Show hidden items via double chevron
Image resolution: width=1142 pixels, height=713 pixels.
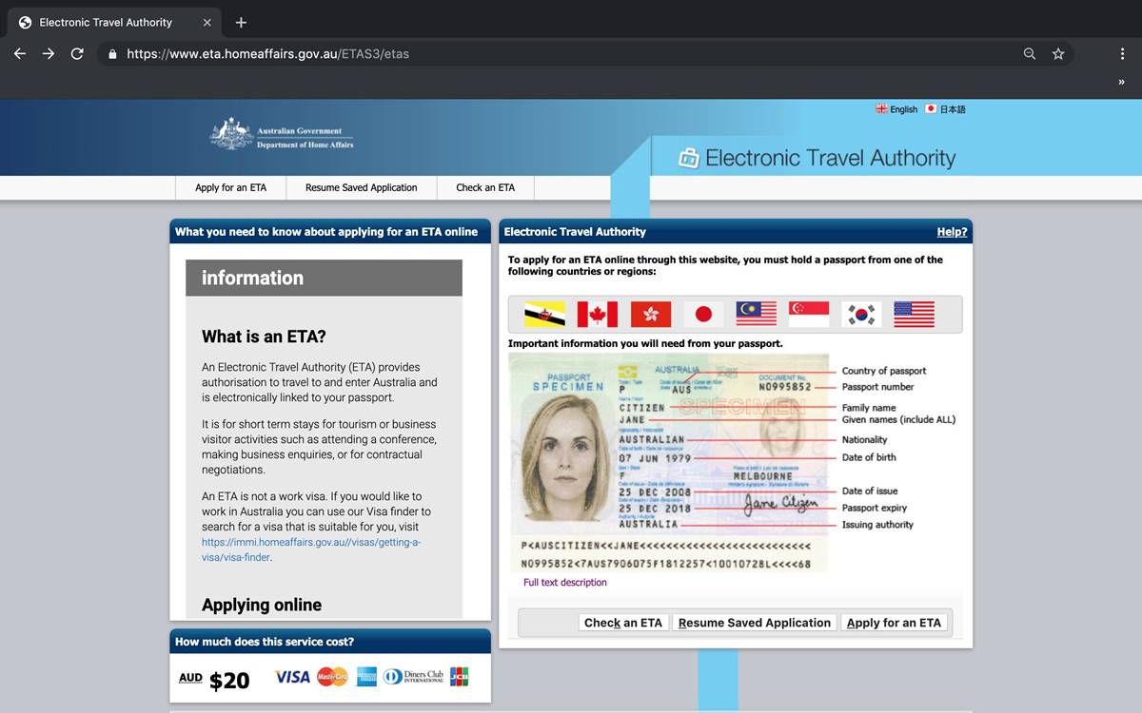(x=1121, y=83)
